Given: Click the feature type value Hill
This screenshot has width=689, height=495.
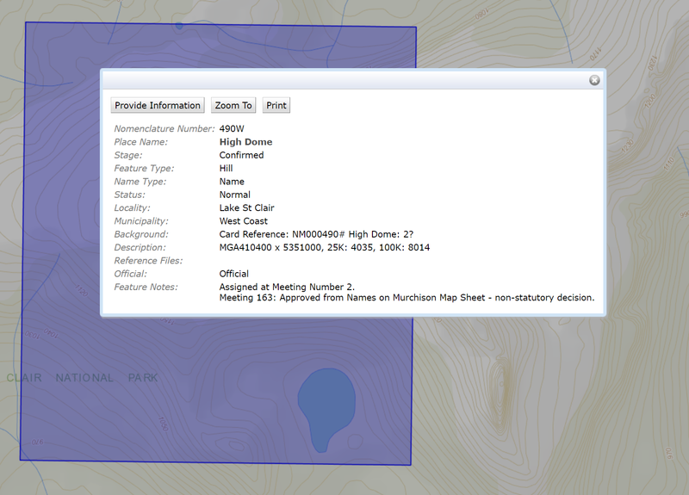Looking at the screenshot, I should pos(226,168).
